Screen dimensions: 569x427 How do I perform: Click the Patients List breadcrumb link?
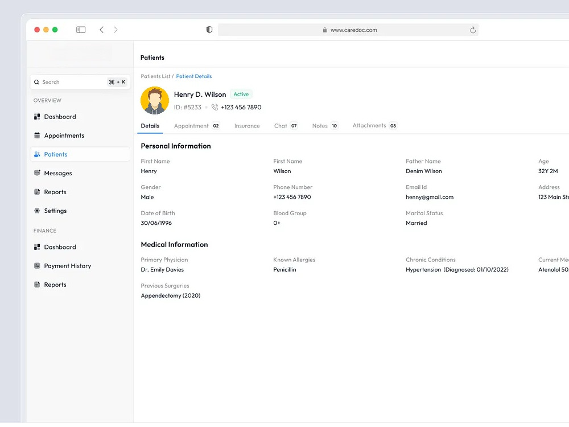click(155, 76)
